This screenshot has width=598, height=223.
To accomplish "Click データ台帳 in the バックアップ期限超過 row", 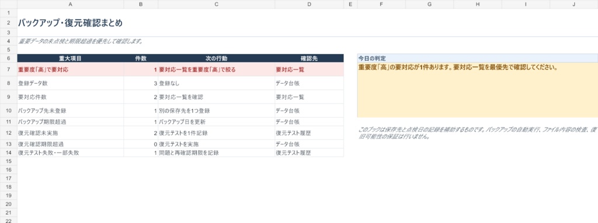I will click(x=309, y=122).
